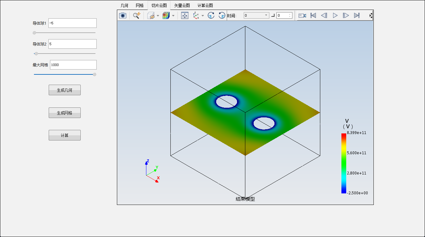Select the 切片云图 tab
The height and width of the screenshot is (237, 425).
[x=159, y=5]
